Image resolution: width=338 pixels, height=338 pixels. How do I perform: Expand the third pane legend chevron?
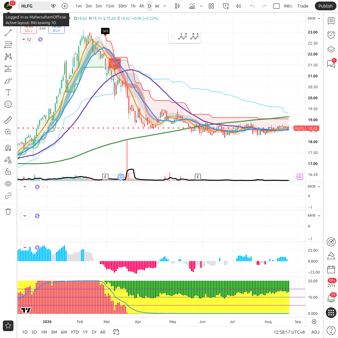click(25, 216)
